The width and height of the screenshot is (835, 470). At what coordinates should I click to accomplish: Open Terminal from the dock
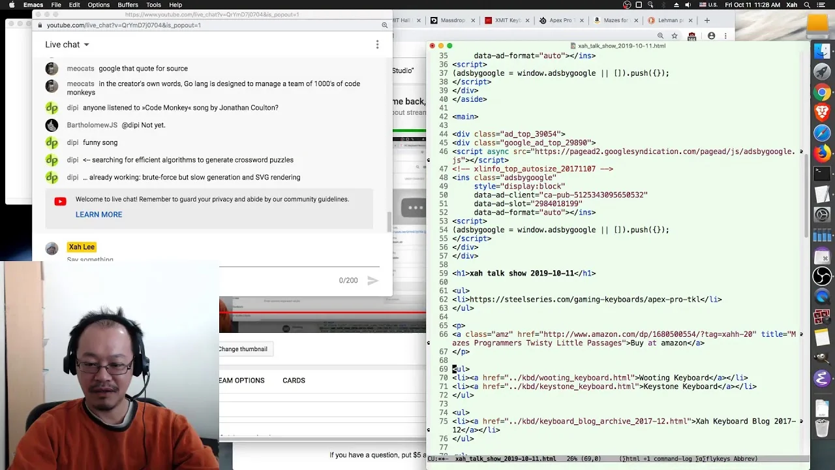pos(822,174)
